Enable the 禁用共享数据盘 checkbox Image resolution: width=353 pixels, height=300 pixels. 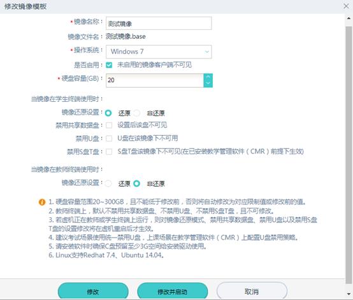(109, 125)
